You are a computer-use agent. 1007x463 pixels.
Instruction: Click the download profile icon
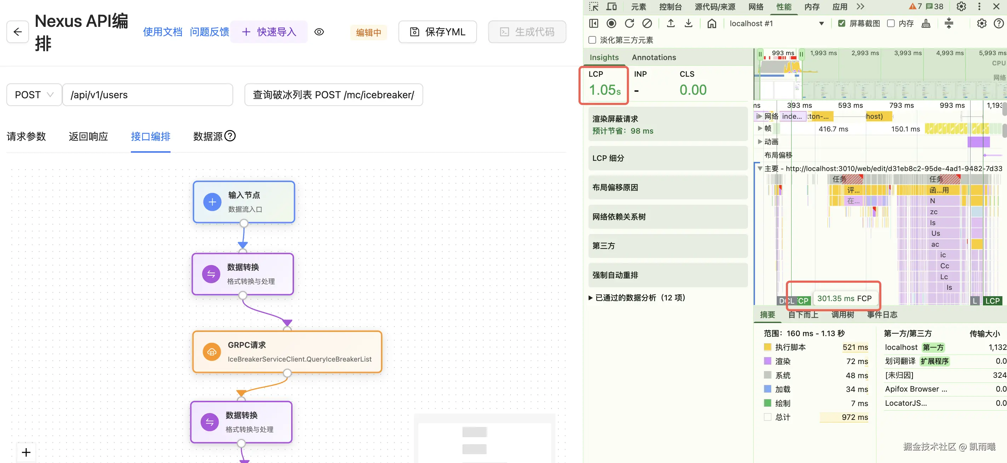pos(689,23)
